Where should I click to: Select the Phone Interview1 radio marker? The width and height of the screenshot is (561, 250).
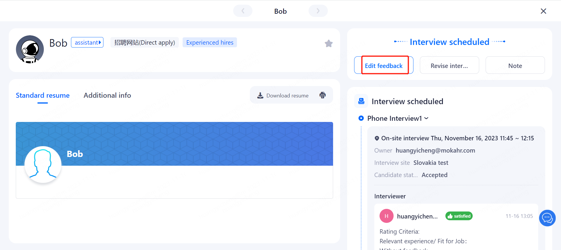[361, 118]
